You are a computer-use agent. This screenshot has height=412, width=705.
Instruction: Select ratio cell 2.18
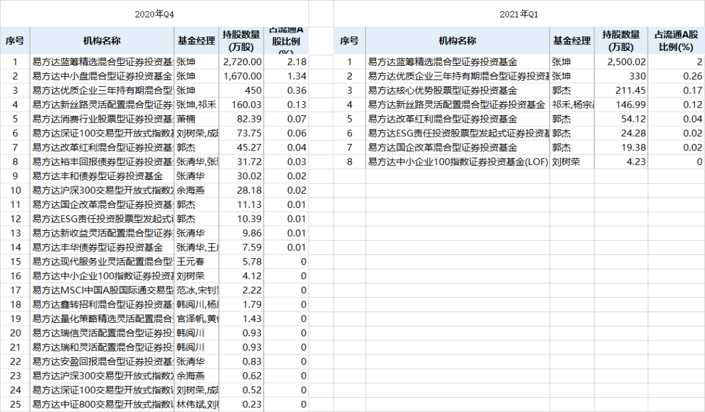point(286,62)
